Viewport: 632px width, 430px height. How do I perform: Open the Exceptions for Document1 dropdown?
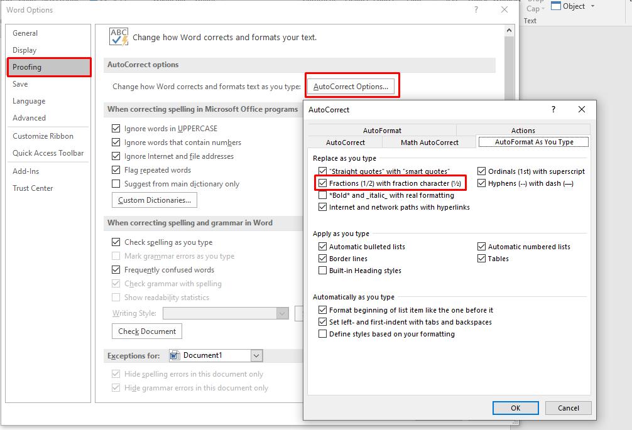click(257, 355)
